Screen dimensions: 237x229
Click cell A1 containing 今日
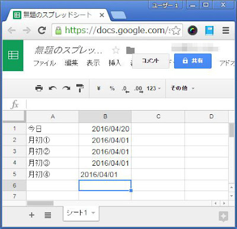pyautogui.click(x=53, y=128)
